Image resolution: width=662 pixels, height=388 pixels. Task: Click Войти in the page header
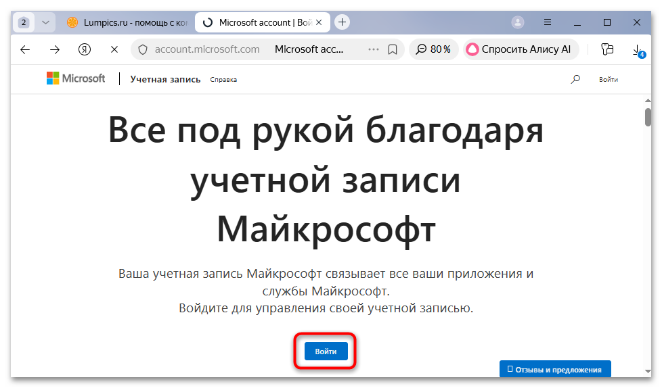tap(609, 79)
